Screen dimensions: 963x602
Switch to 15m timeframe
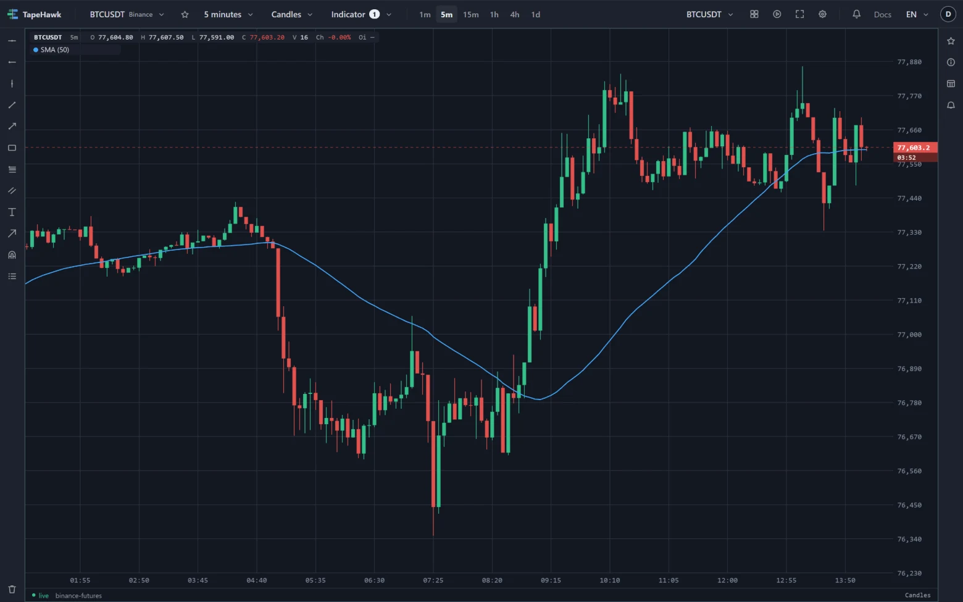(x=470, y=14)
